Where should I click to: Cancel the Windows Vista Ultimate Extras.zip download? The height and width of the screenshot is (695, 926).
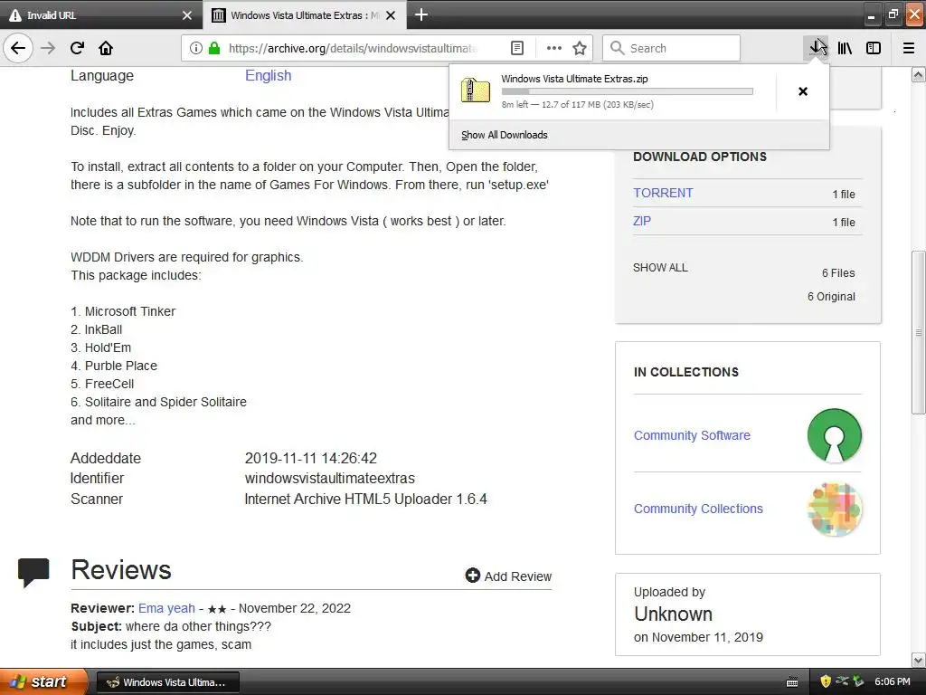click(803, 91)
